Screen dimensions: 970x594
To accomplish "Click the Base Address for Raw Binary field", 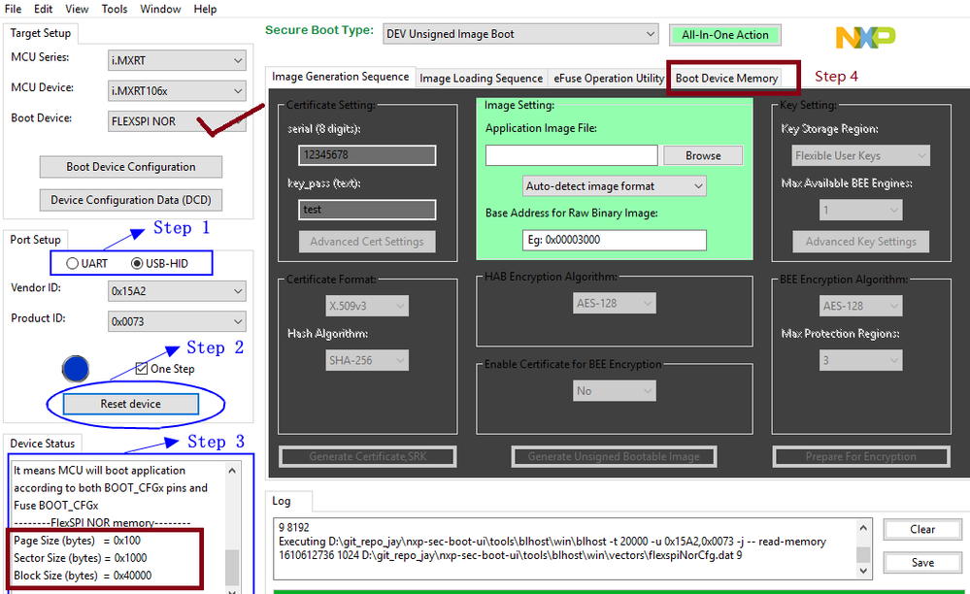I will point(615,240).
